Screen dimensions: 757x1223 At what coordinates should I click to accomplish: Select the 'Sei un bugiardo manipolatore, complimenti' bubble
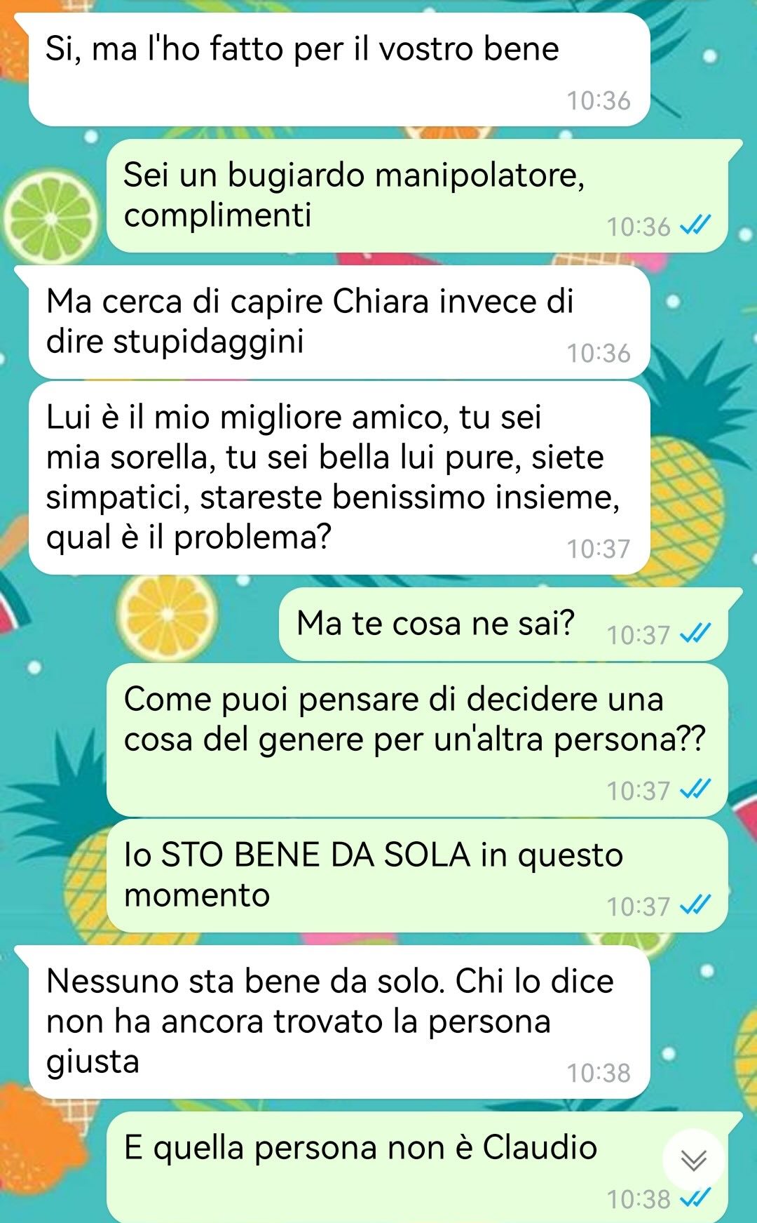coord(417,196)
